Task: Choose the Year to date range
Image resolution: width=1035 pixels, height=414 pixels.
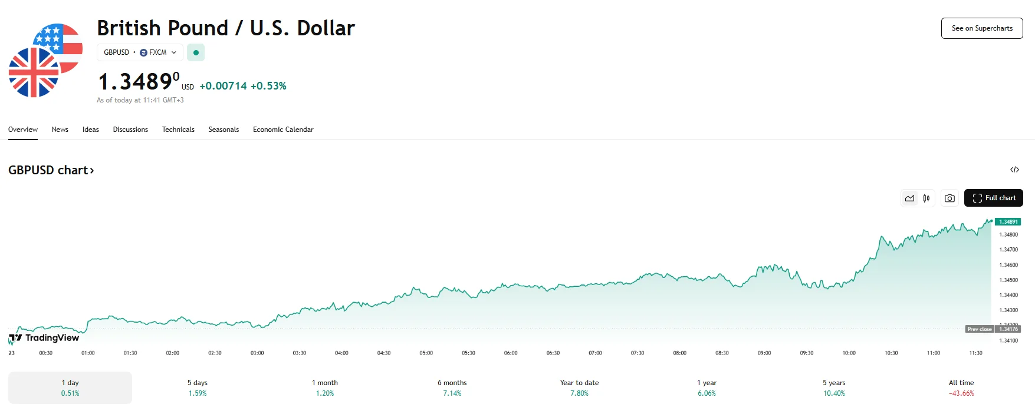Action: [579, 387]
